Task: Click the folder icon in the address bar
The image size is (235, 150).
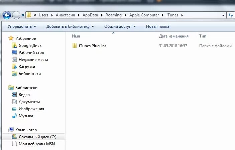Action: point(29,15)
